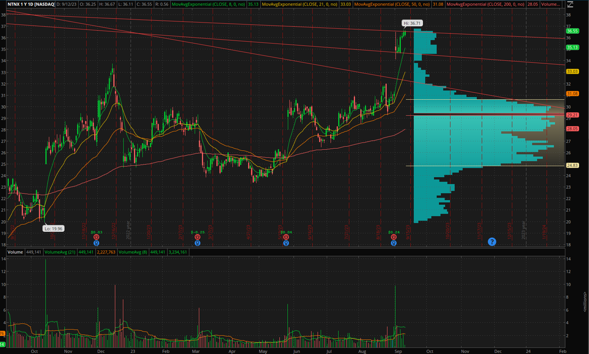Open the lightbulb icon below the $0.04 earnings
Screen dimensions: 589x354
pos(286,242)
